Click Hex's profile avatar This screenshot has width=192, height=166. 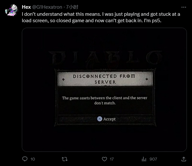[x=11, y=10]
